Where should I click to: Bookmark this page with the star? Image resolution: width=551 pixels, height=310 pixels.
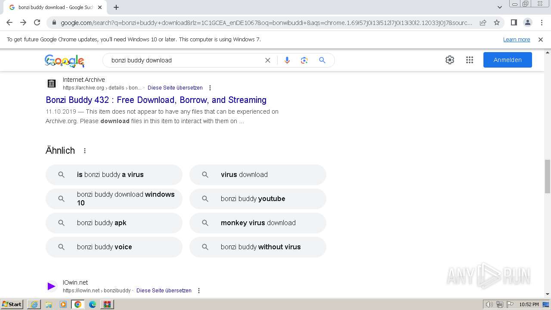point(497,22)
